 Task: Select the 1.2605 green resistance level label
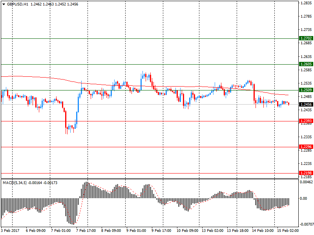[x=306, y=64]
